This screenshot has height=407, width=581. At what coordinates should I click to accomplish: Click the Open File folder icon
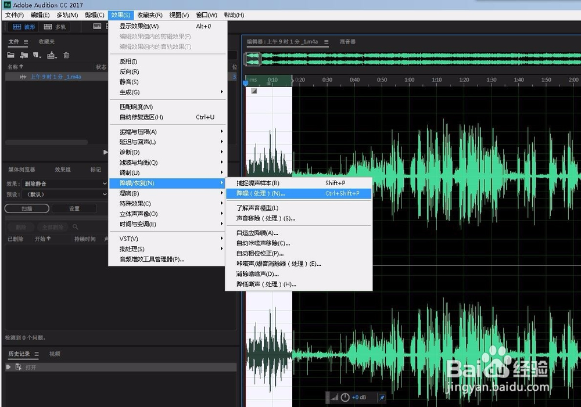[x=10, y=55]
